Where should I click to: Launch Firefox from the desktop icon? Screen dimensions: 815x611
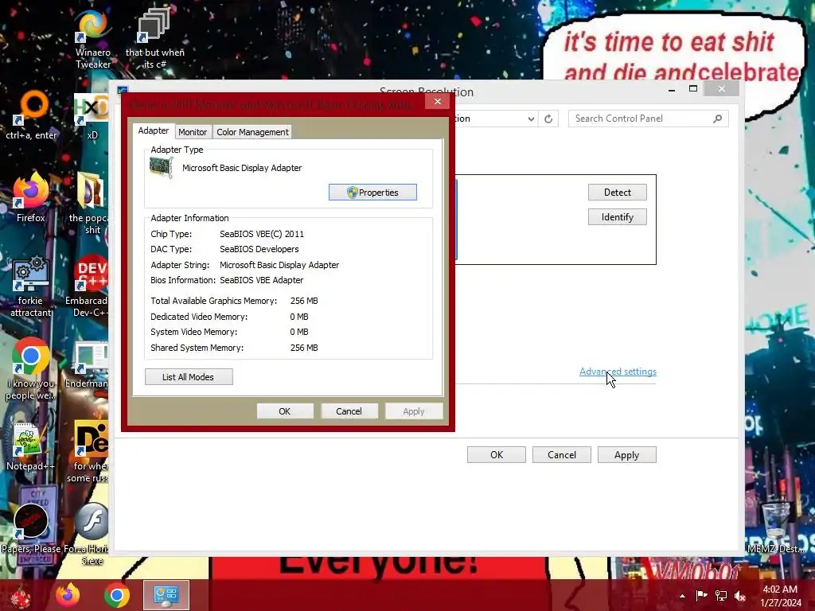[x=31, y=197]
